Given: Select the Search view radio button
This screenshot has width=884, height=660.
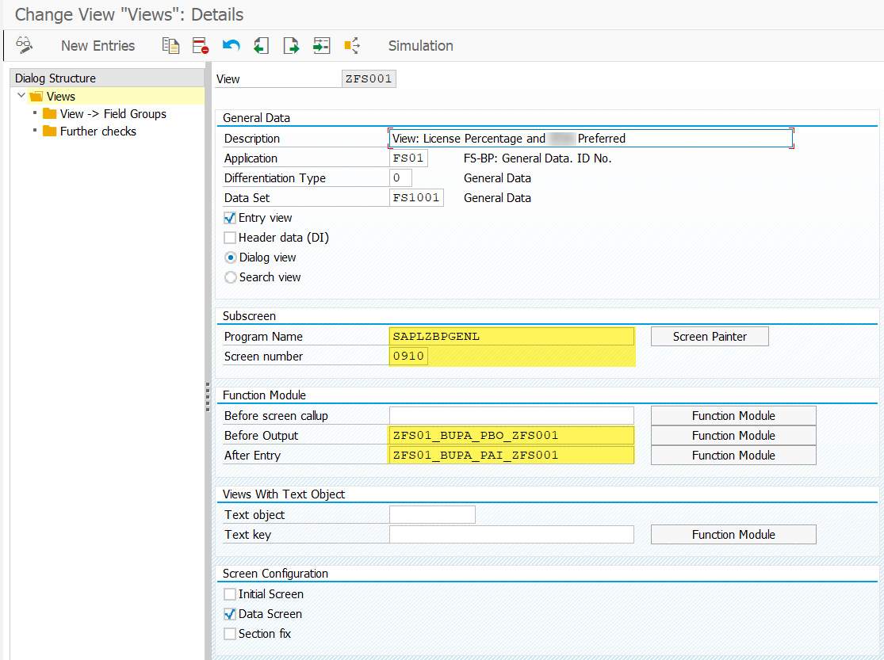Looking at the screenshot, I should click(229, 277).
